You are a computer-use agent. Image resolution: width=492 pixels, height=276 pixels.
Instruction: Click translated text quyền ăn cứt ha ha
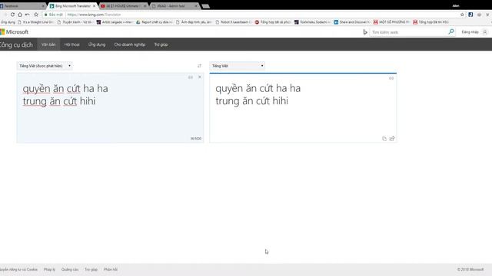[x=258, y=89]
